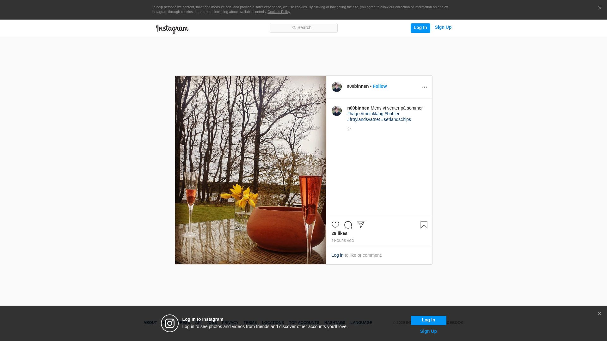Save post using bookmark icon
The image size is (607, 341).
424,225
